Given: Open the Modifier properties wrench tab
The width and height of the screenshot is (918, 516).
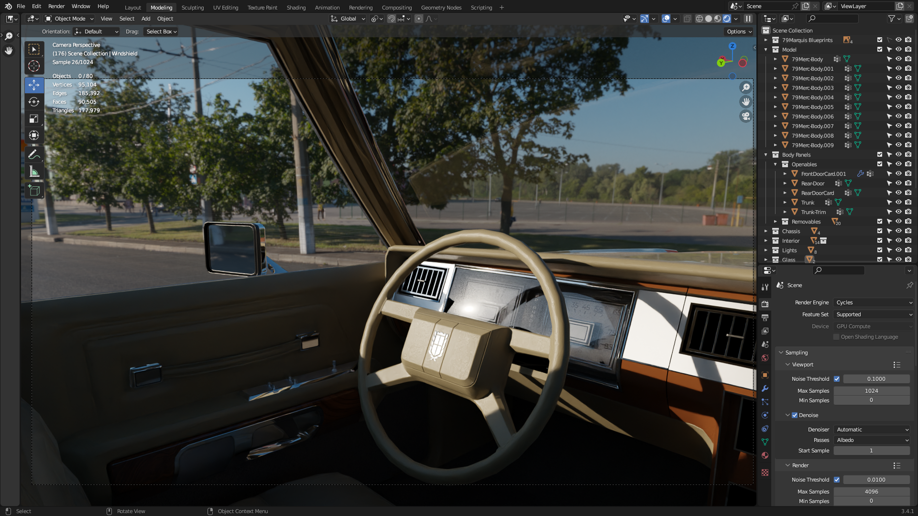Looking at the screenshot, I should pyautogui.click(x=765, y=388).
